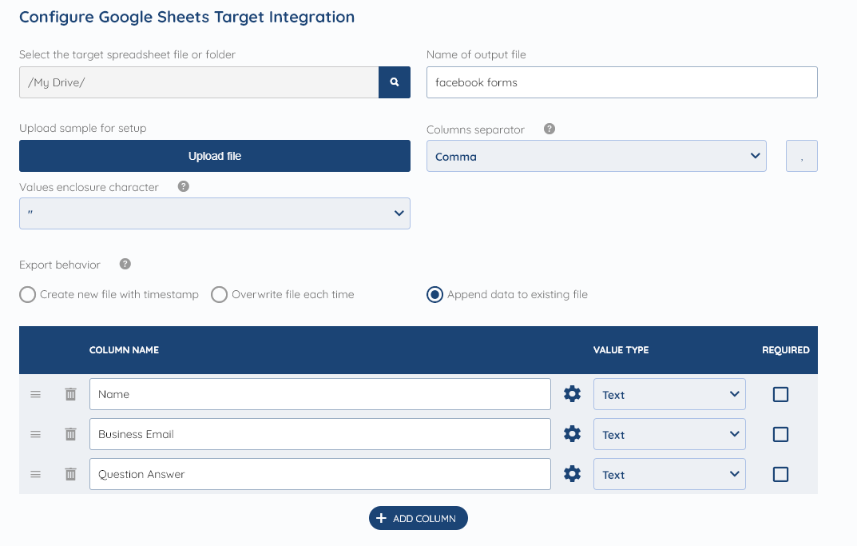Change value type of Question Answer row
This screenshot has width=857, height=546.
click(x=669, y=474)
